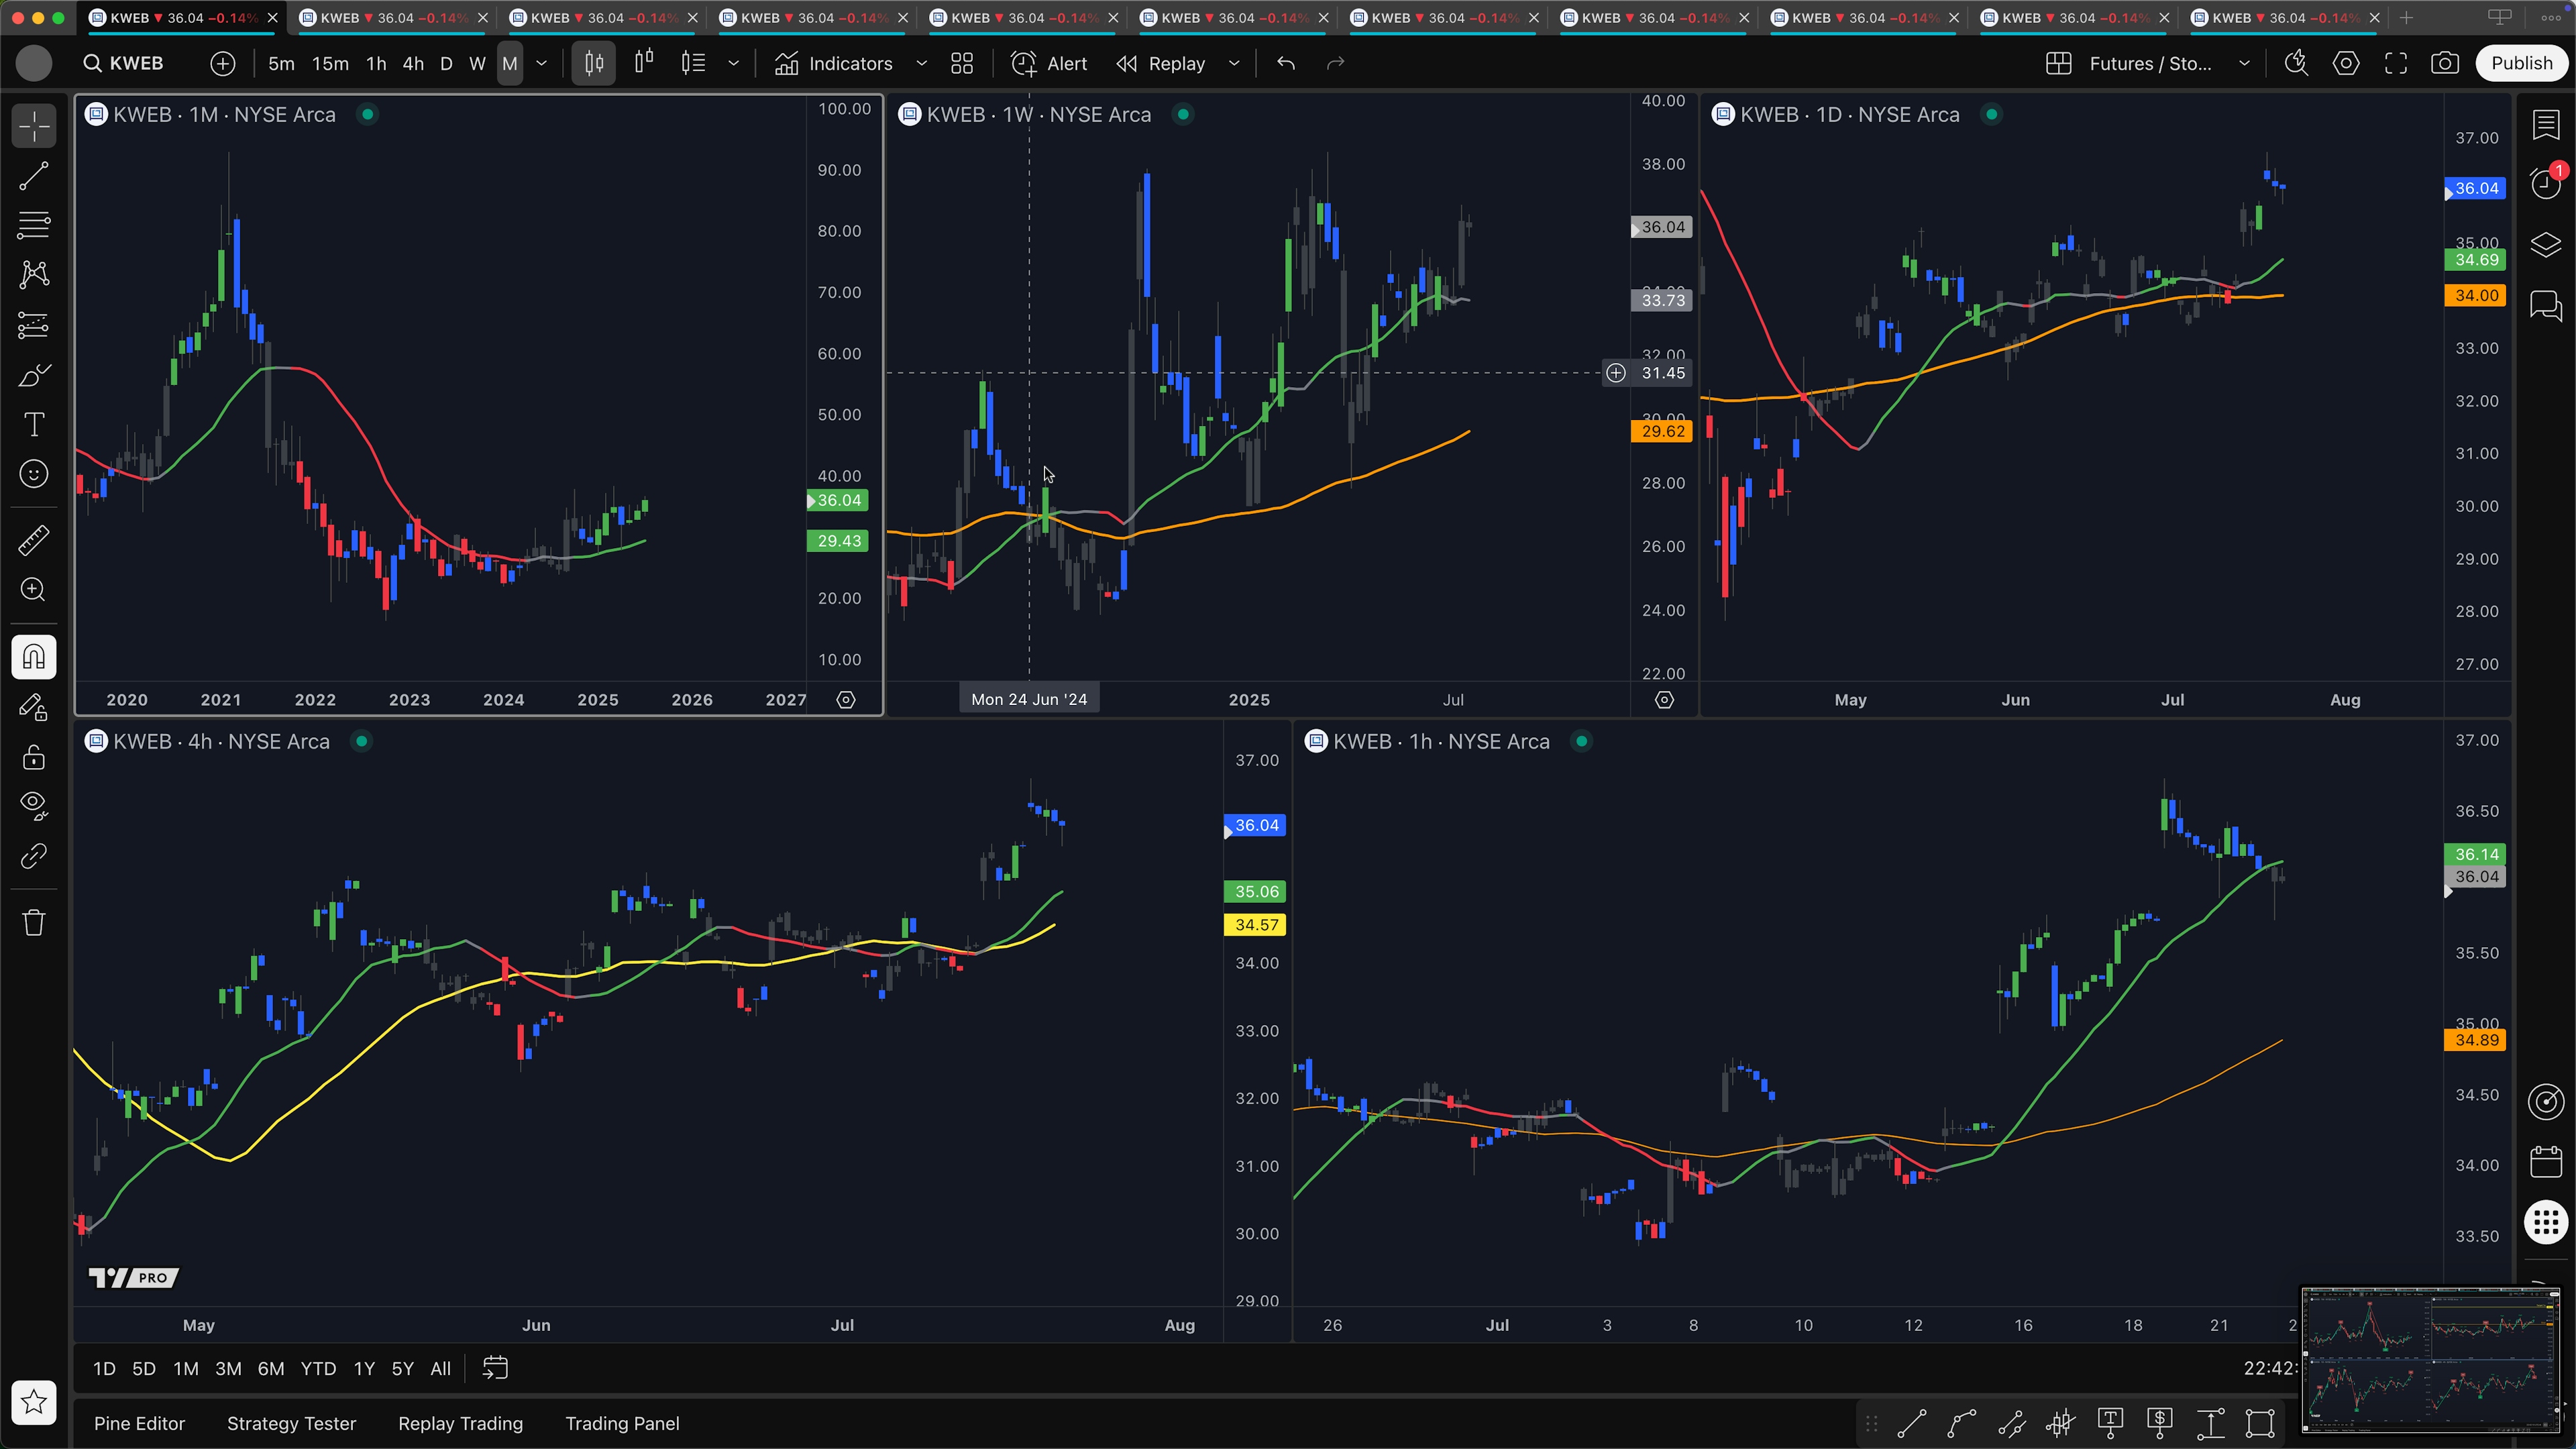Select the brush drawing tool
The height and width of the screenshot is (1449, 2576).
tap(34, 375)
